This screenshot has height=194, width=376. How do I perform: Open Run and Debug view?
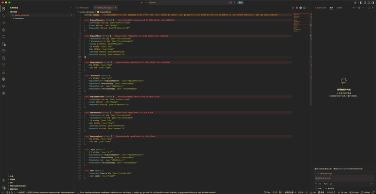pyautogui.click(x=4, y=30)
